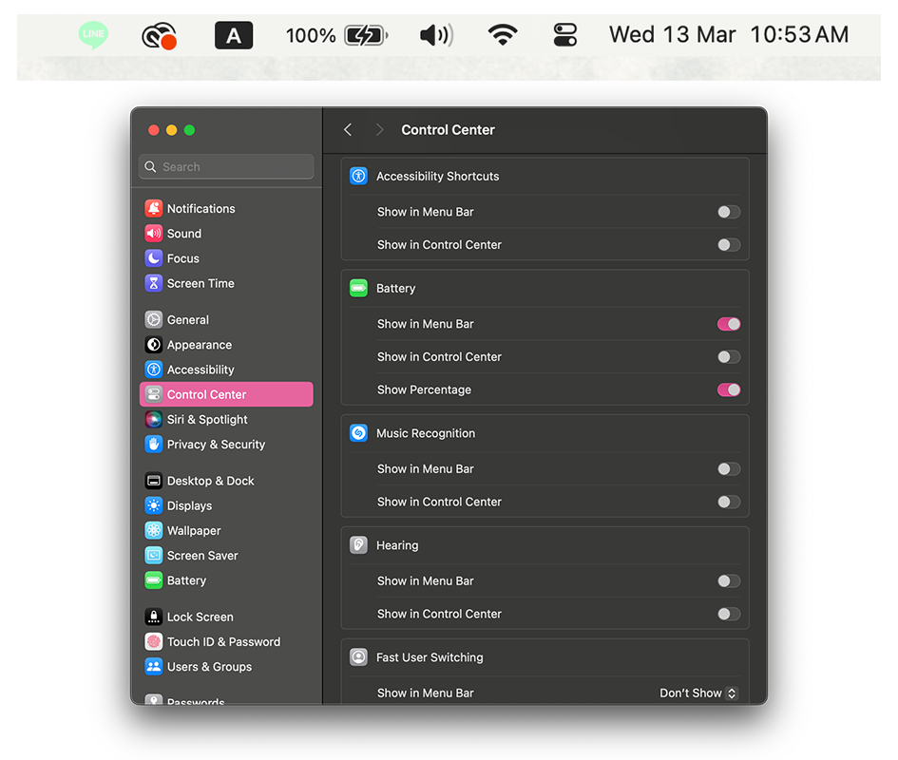The height and width of the screenshot is (760, 898).
Task: Click the 'Show Percentage' label
Action: (424, 390)
